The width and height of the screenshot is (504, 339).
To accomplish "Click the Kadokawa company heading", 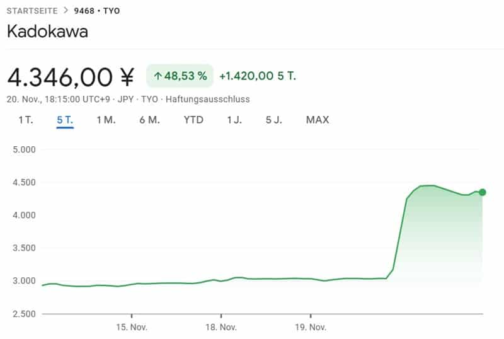I will (x=47, y=32).
